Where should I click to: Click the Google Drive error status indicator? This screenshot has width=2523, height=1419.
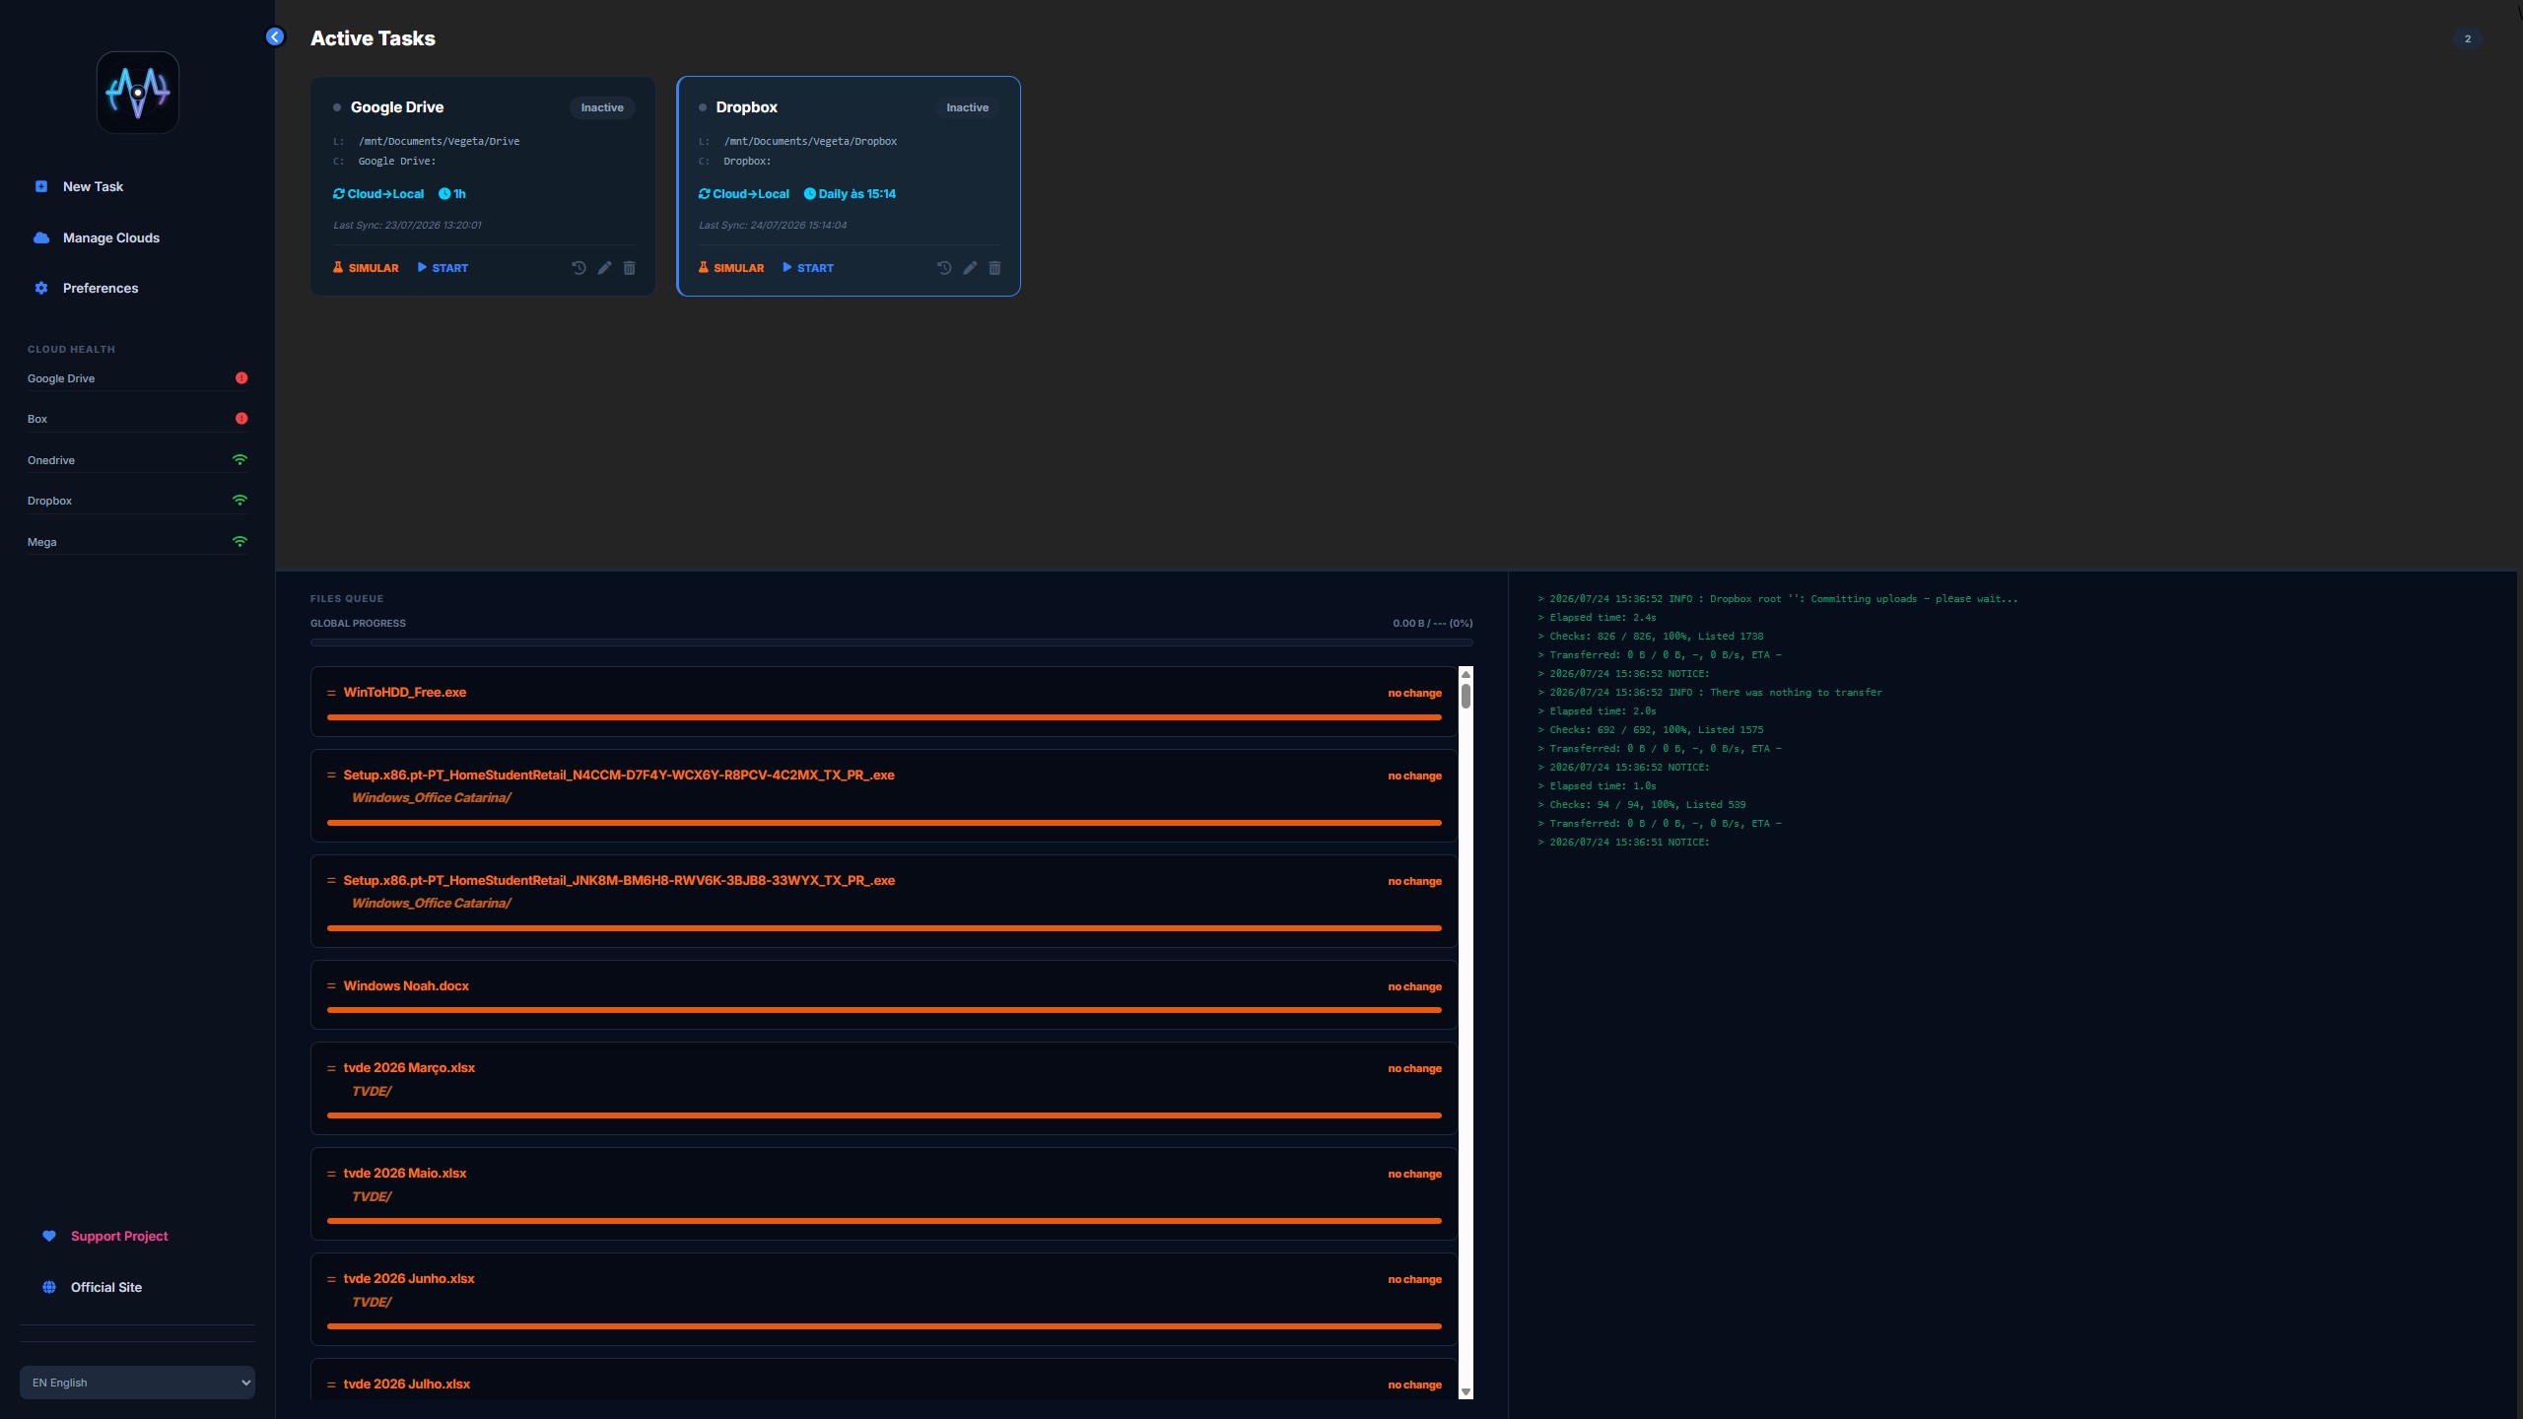tap(241, 377)
